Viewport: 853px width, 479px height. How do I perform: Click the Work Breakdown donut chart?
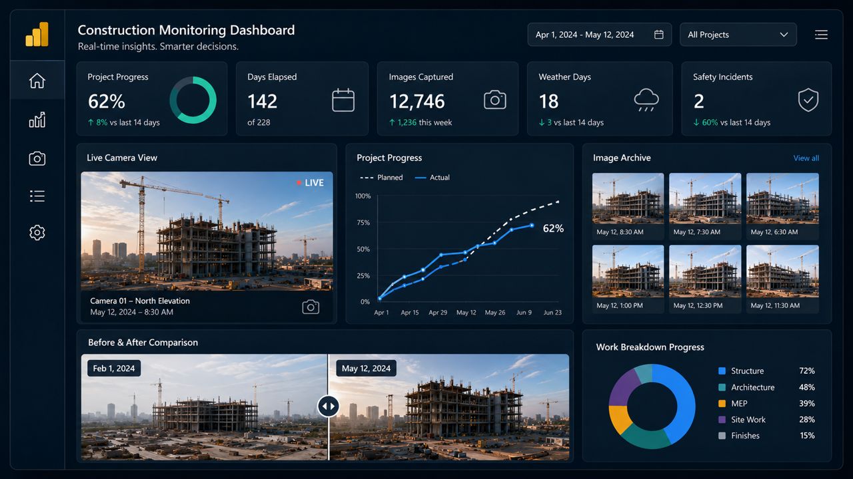tap(652, 406)
